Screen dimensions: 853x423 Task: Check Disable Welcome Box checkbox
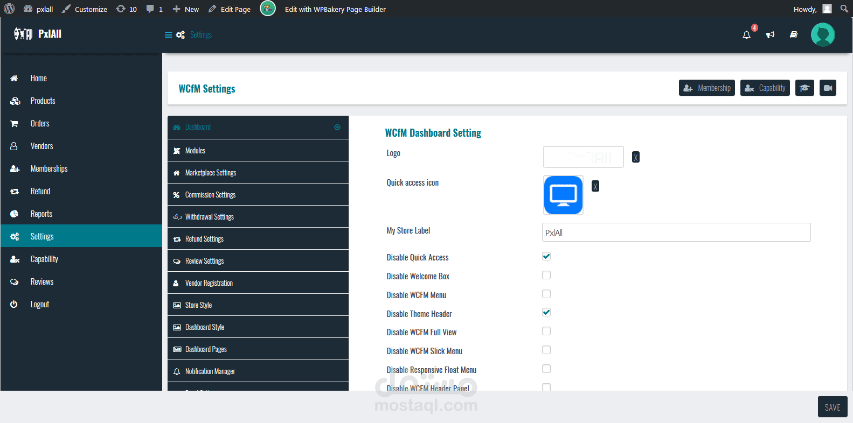pos(546,275)
